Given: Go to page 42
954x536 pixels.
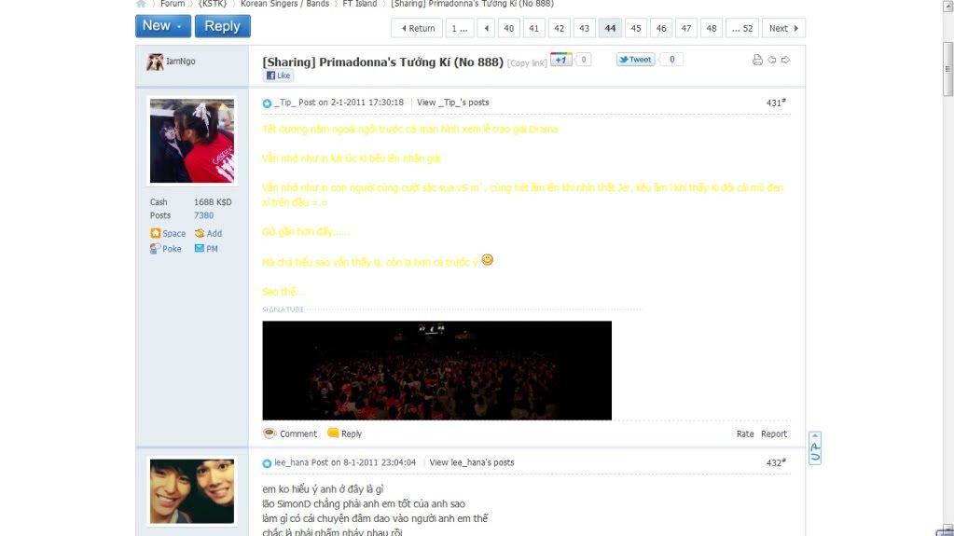Looking at the screenshot, I should (x=560, y=28).
